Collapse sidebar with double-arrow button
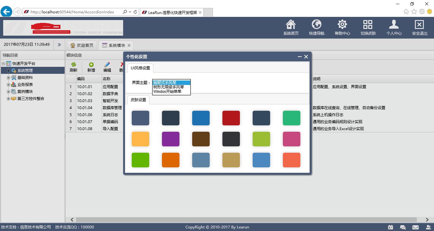Viewport: 434px width, 231px height. tap(59, 45)
